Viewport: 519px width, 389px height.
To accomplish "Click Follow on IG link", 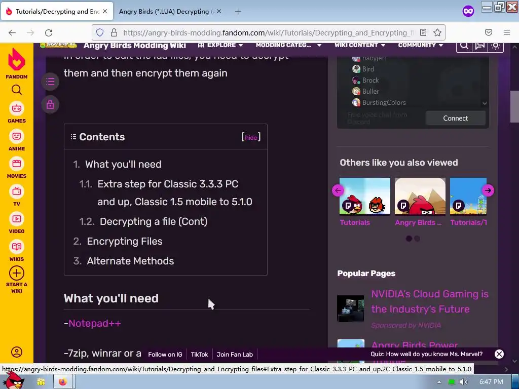I will click(165, 354).
